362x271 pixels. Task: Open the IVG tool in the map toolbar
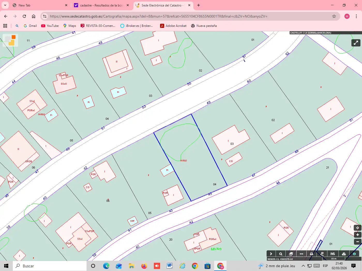coord(333,254)
